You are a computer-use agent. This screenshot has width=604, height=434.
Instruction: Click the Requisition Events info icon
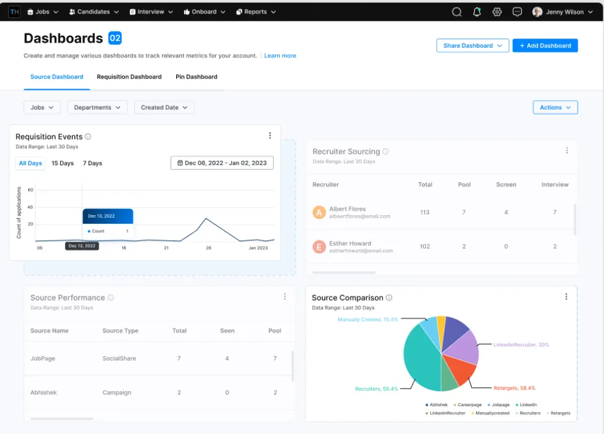(88, 137)
